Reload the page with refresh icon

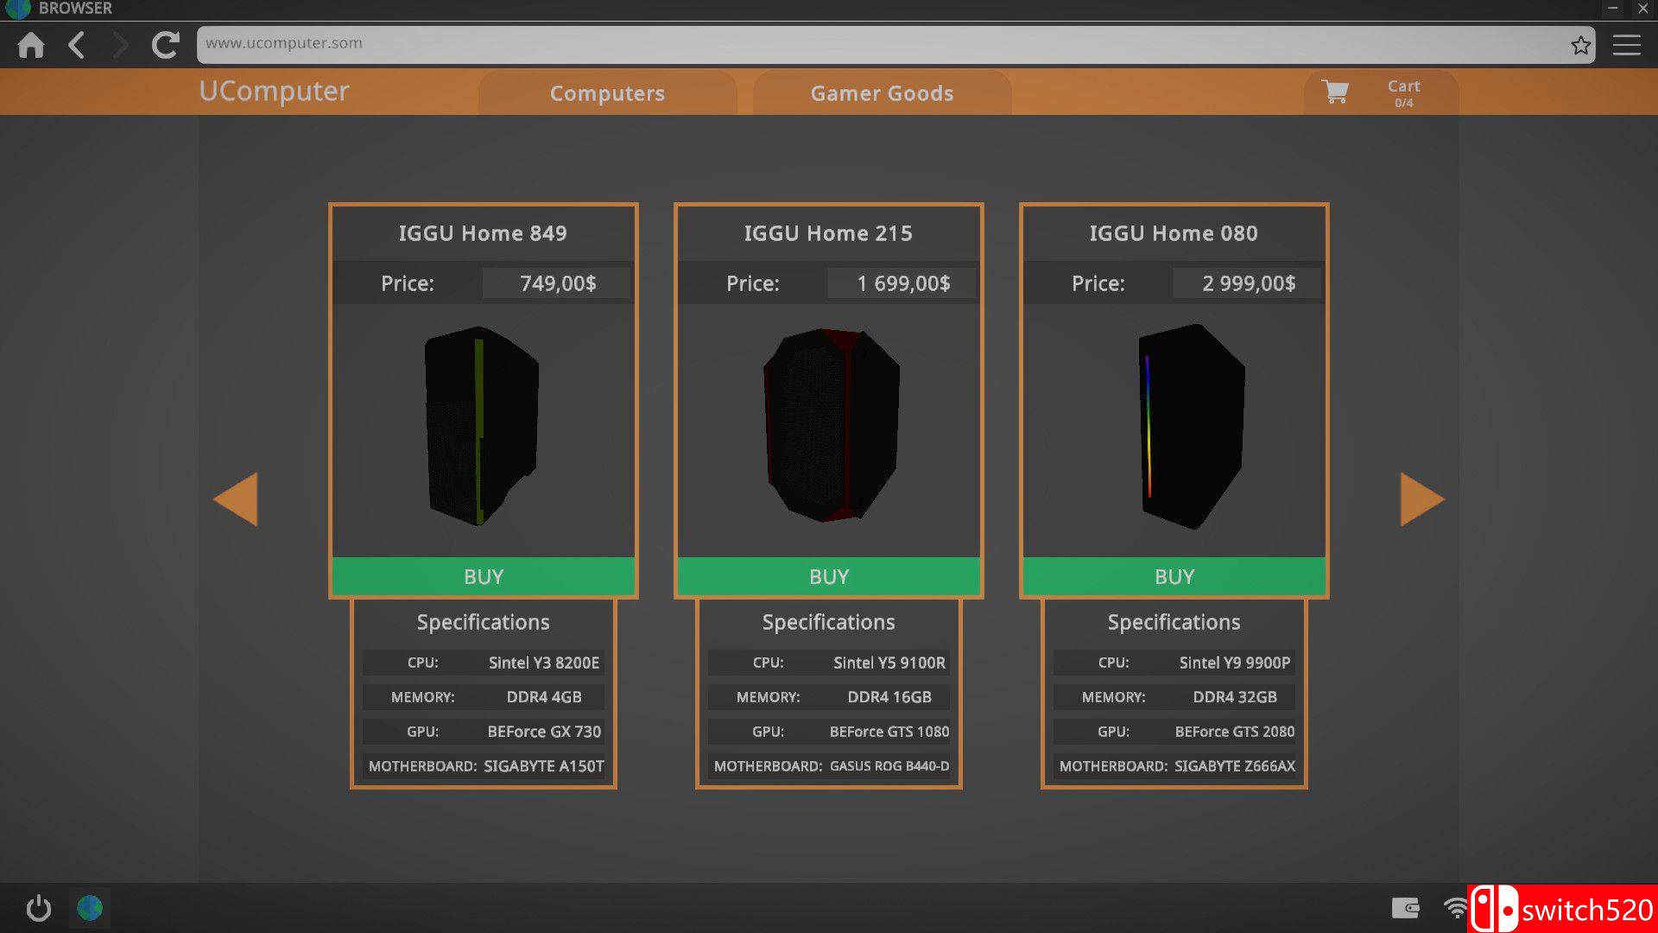coord(165,45)
